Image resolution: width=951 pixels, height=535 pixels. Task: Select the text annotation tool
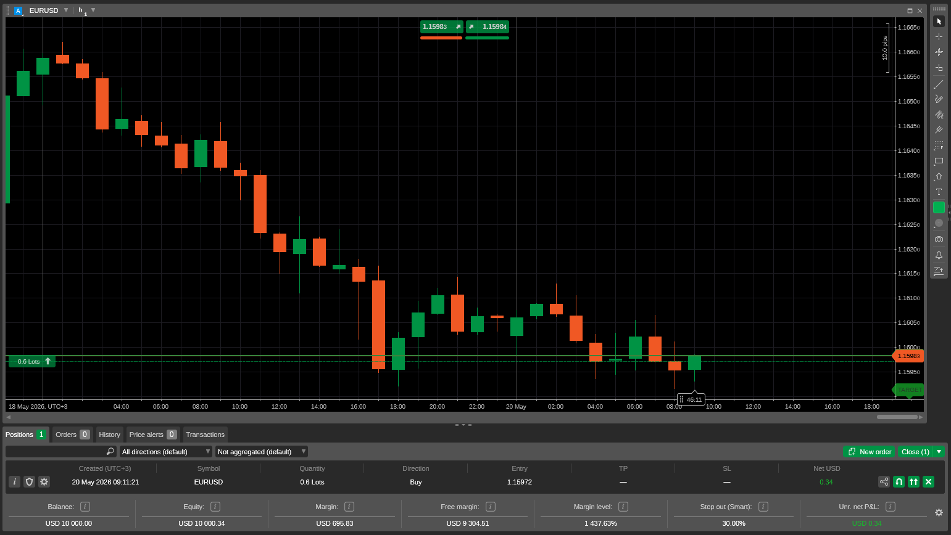click(x=939, y=192)
